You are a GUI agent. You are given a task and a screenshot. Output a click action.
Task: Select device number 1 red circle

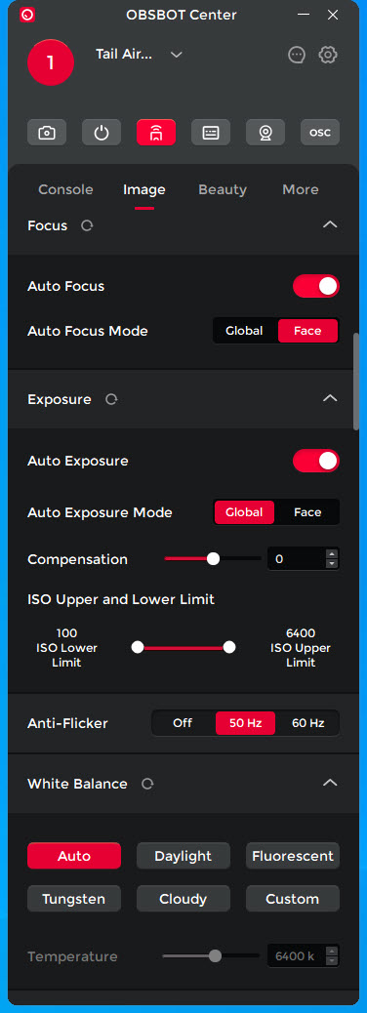pyautogui.click(x=51, y=62)
